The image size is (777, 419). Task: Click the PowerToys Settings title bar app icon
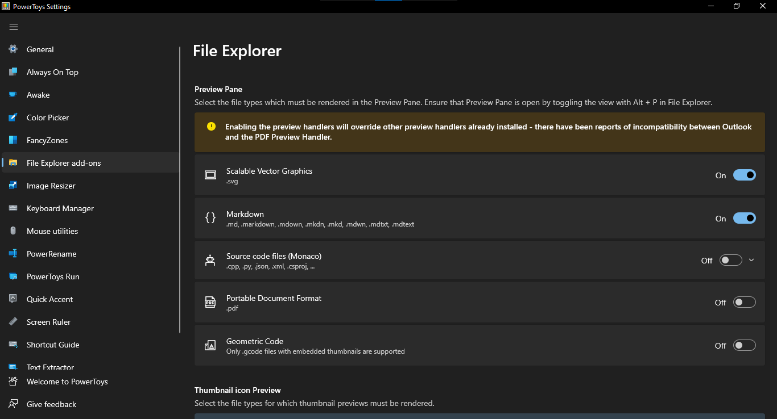click(6, 6)
